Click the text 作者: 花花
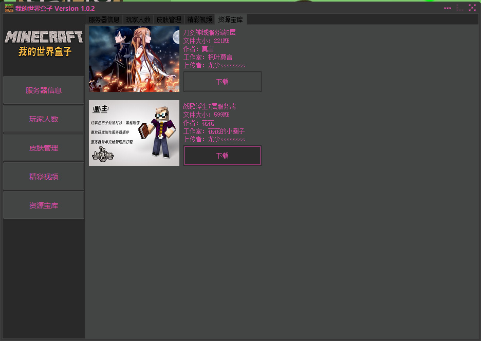 click(198, 123)
